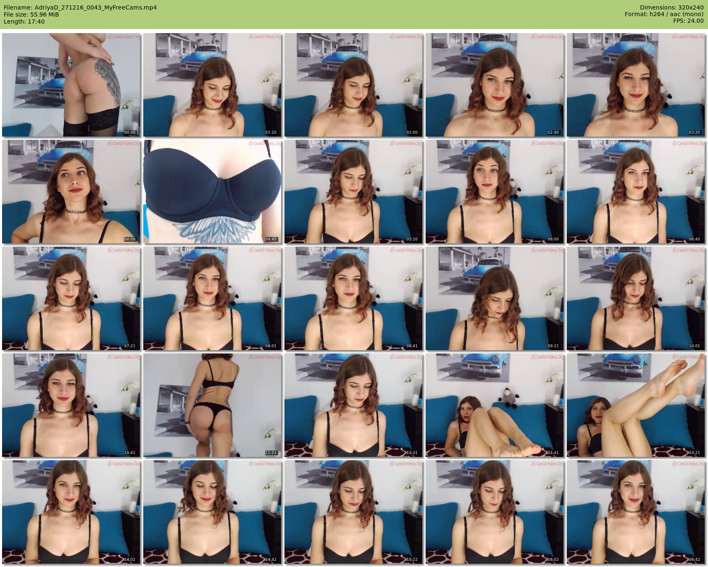Viewport: 708px width, 567px height.
Task: Select the thumbnail labeled 12:01
Action: (x=354, y=405)
